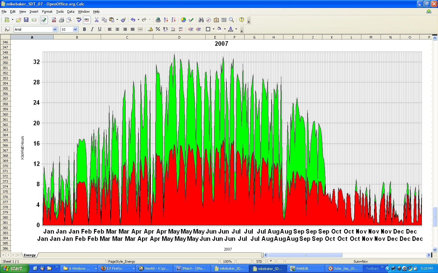
Task: Export directly as PDF
Action: coord(54,20)
